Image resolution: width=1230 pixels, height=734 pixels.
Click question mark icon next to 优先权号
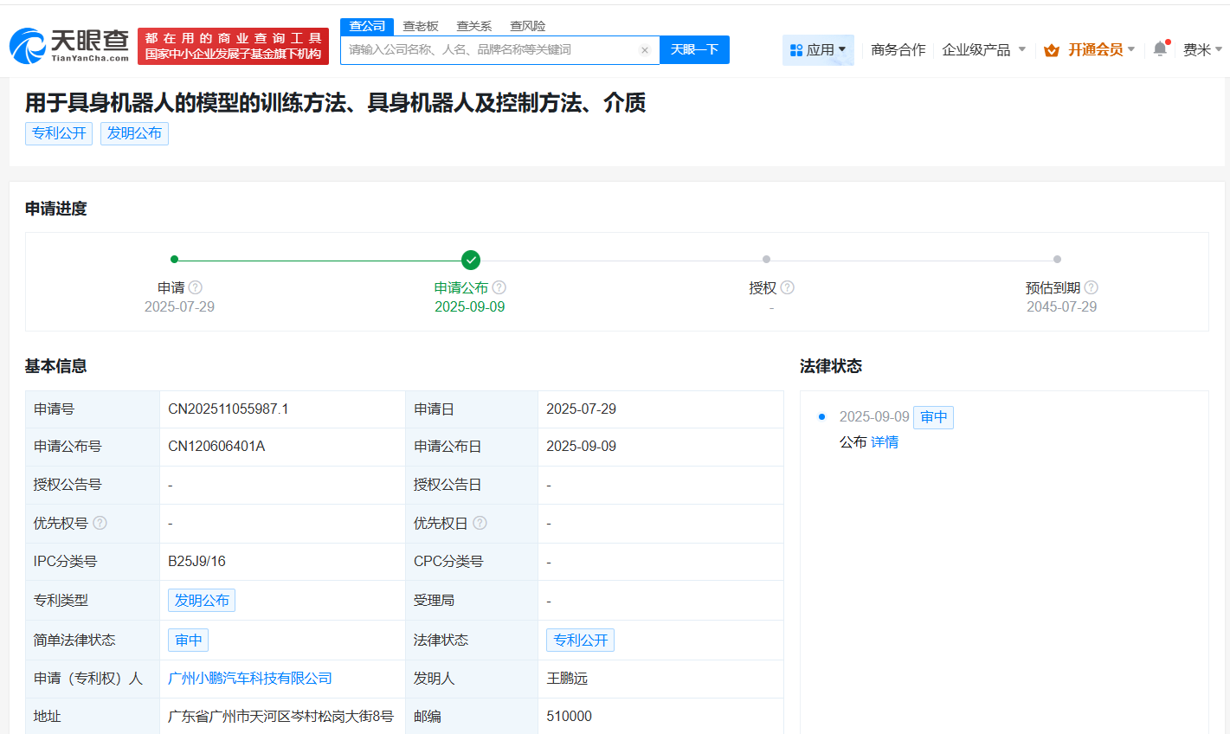(100, 523)
